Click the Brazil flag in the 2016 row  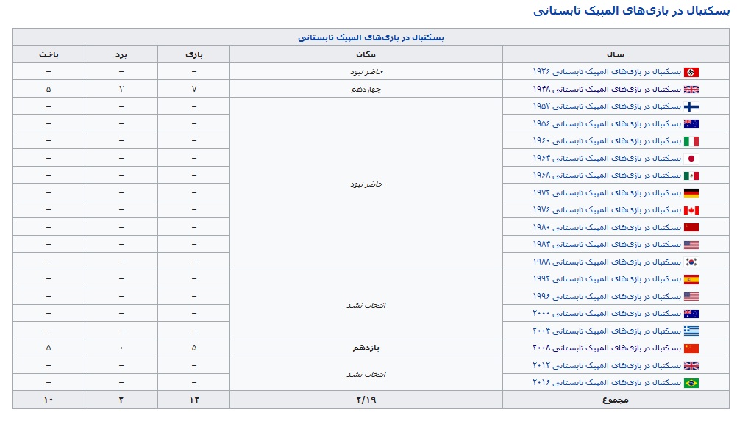(x=691, y=383)
